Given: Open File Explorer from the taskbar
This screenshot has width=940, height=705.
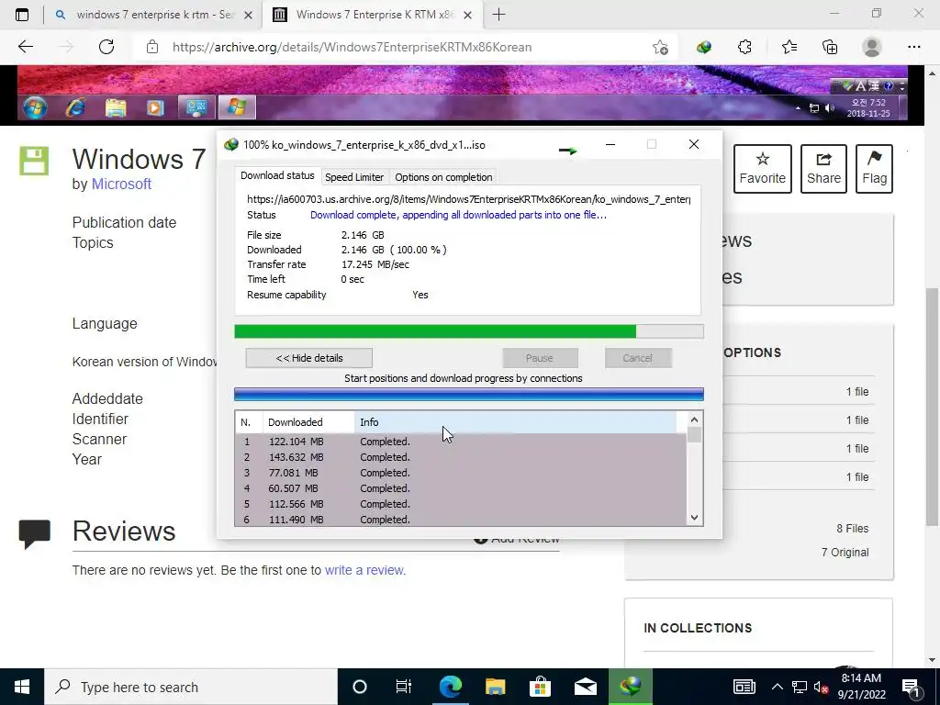Looking at the screenshot, I should 495,687.
